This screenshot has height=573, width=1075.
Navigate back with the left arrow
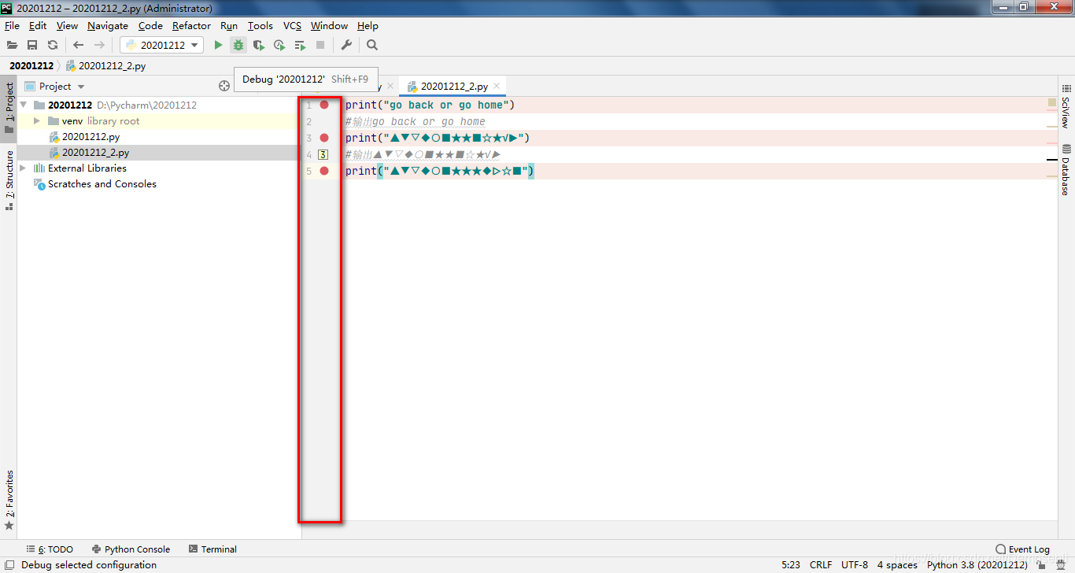click(x=78, y=45)
